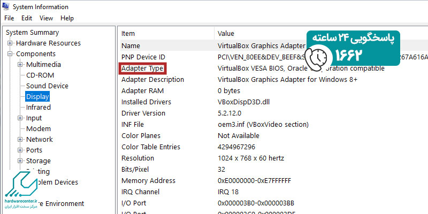Select the Adapter Type row label
Image resolution: width=428 pixels, height=214 pixels.
pyautogui.click(x=142, y=68)
